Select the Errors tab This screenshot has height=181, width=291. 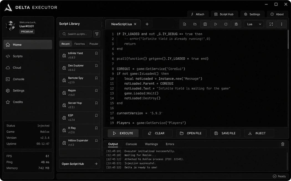(x=170, y=144)
